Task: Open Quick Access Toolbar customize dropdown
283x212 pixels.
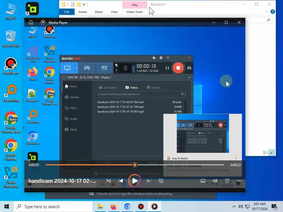Action: click(x=84, y=4)
